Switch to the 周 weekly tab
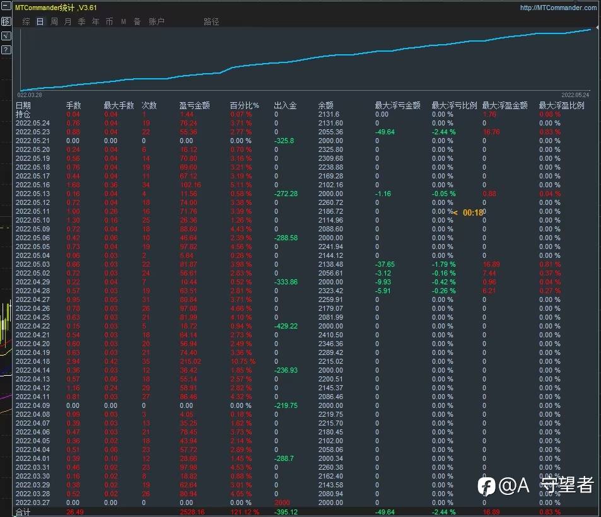Viewport: 601px width, 517px height. [54, 21]
